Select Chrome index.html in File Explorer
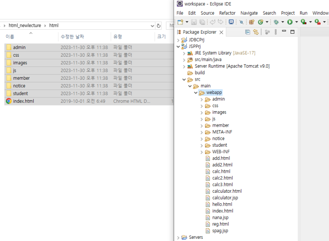The width and height of the screenshot is (329, 241). (x=89, y=101)
